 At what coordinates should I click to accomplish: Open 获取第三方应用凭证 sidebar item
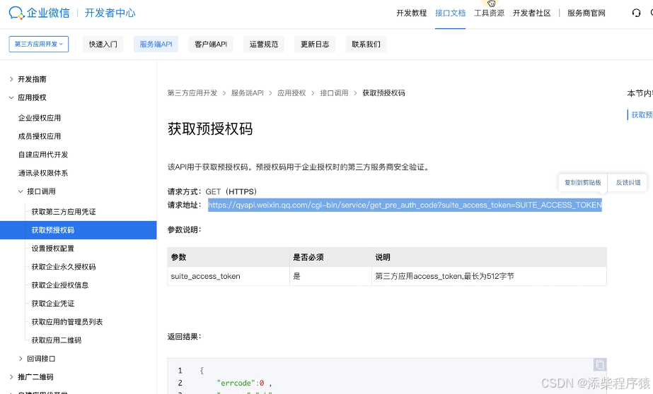click(64, 212)
